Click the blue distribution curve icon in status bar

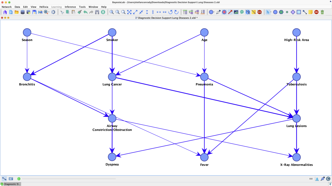pyautogui.click(x=317, y=179)
